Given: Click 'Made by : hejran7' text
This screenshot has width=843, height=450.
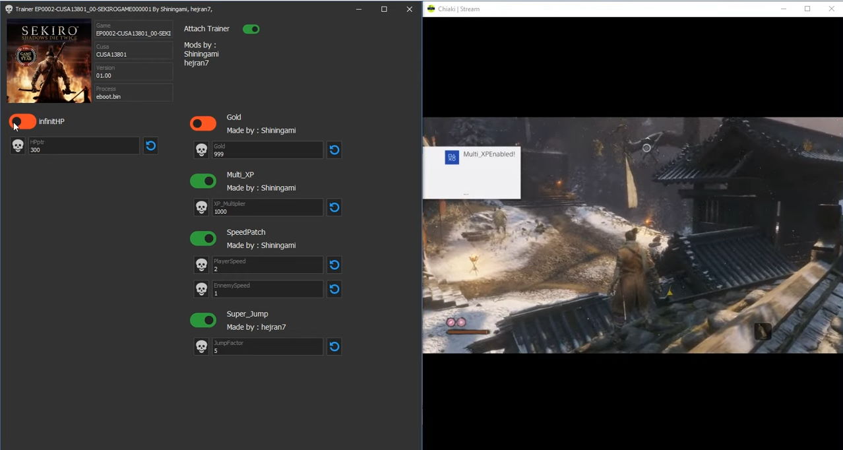Looking at the screenshot, I should click(x=256, y=327).
